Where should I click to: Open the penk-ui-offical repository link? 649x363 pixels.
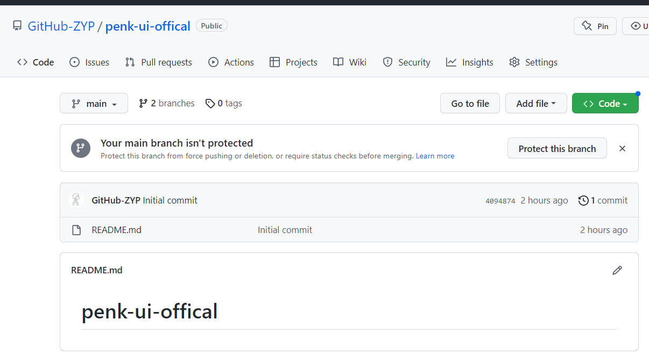[x=148, y=26]
